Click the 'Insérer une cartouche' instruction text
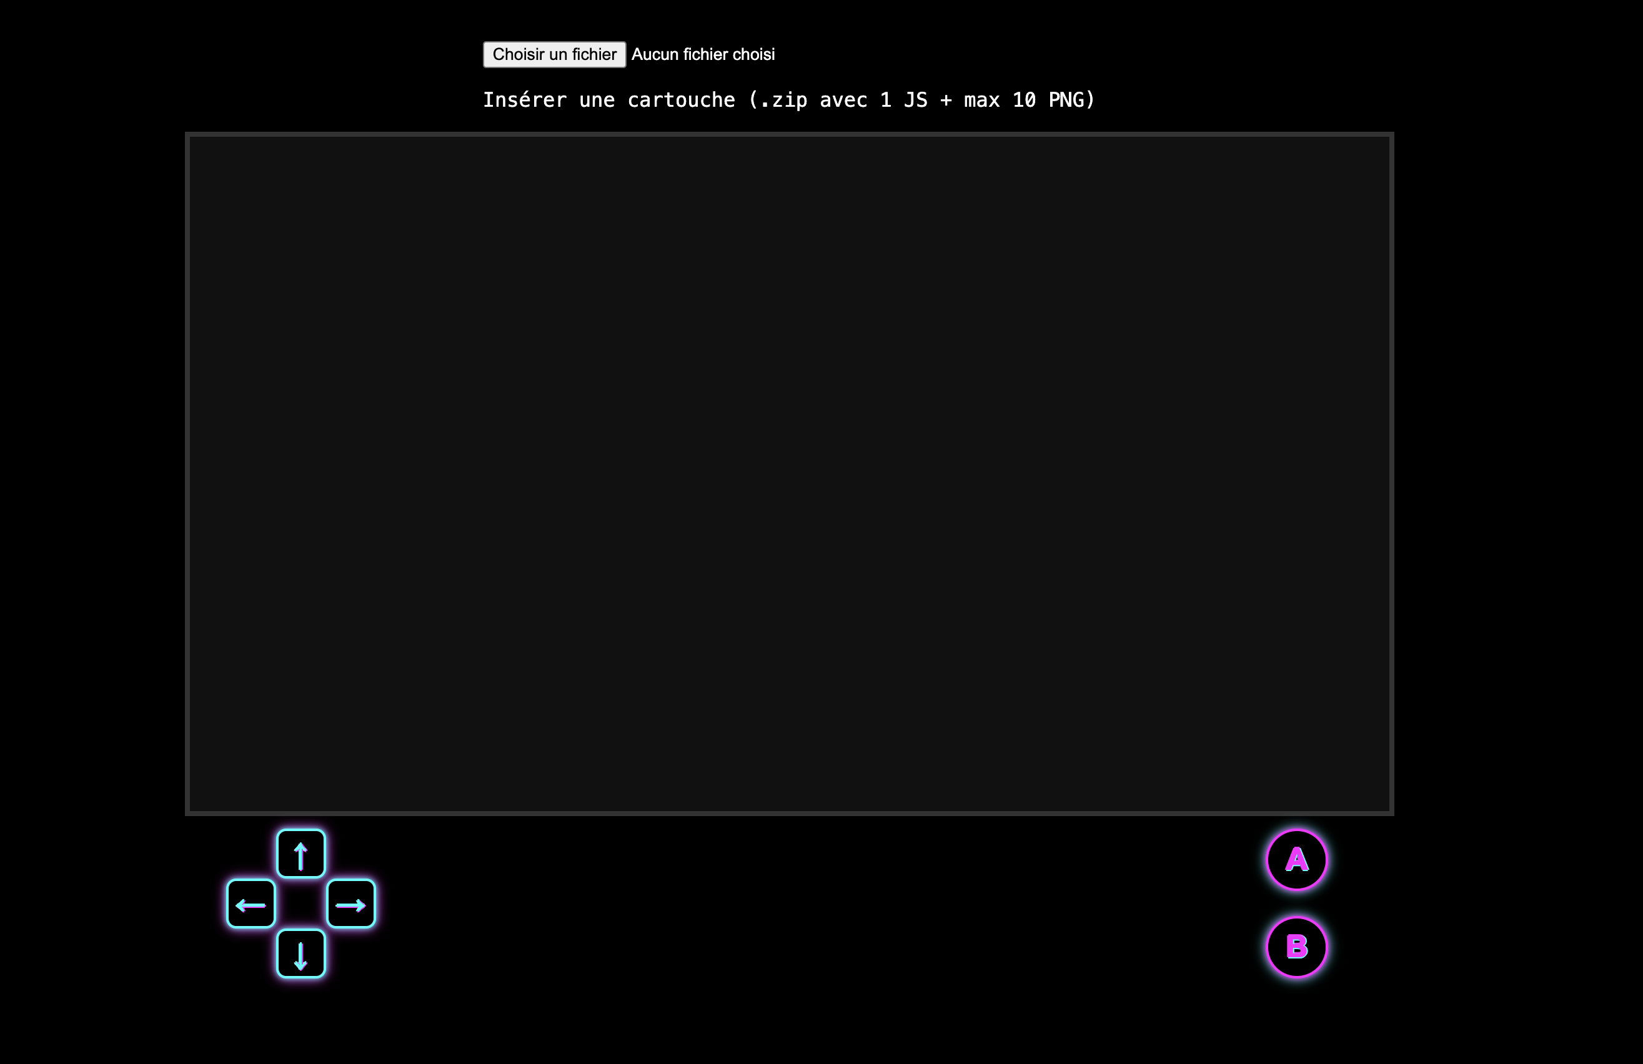Screen dimensions: 1643x1064 click(x=789, y=100)
